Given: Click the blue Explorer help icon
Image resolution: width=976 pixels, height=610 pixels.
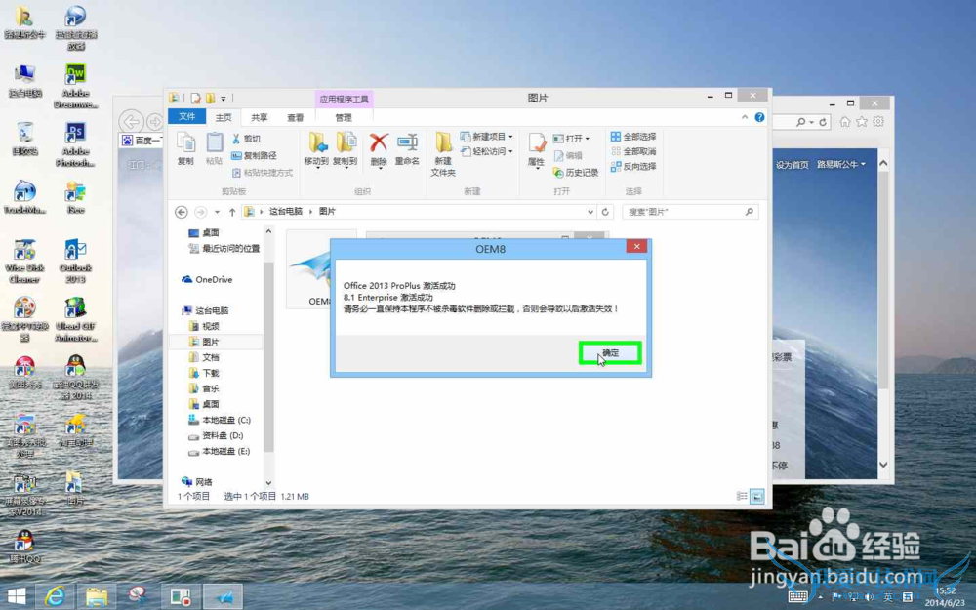Looking at the screenshot, I should tap(759, 117).
